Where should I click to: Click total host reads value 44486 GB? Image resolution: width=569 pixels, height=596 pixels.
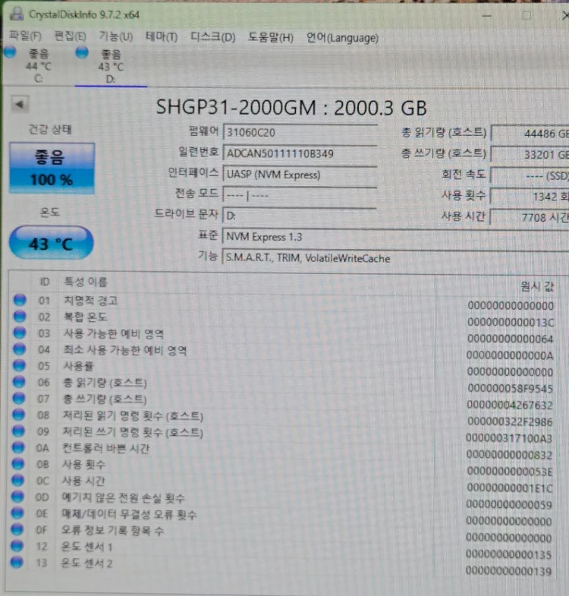(530, 134)
